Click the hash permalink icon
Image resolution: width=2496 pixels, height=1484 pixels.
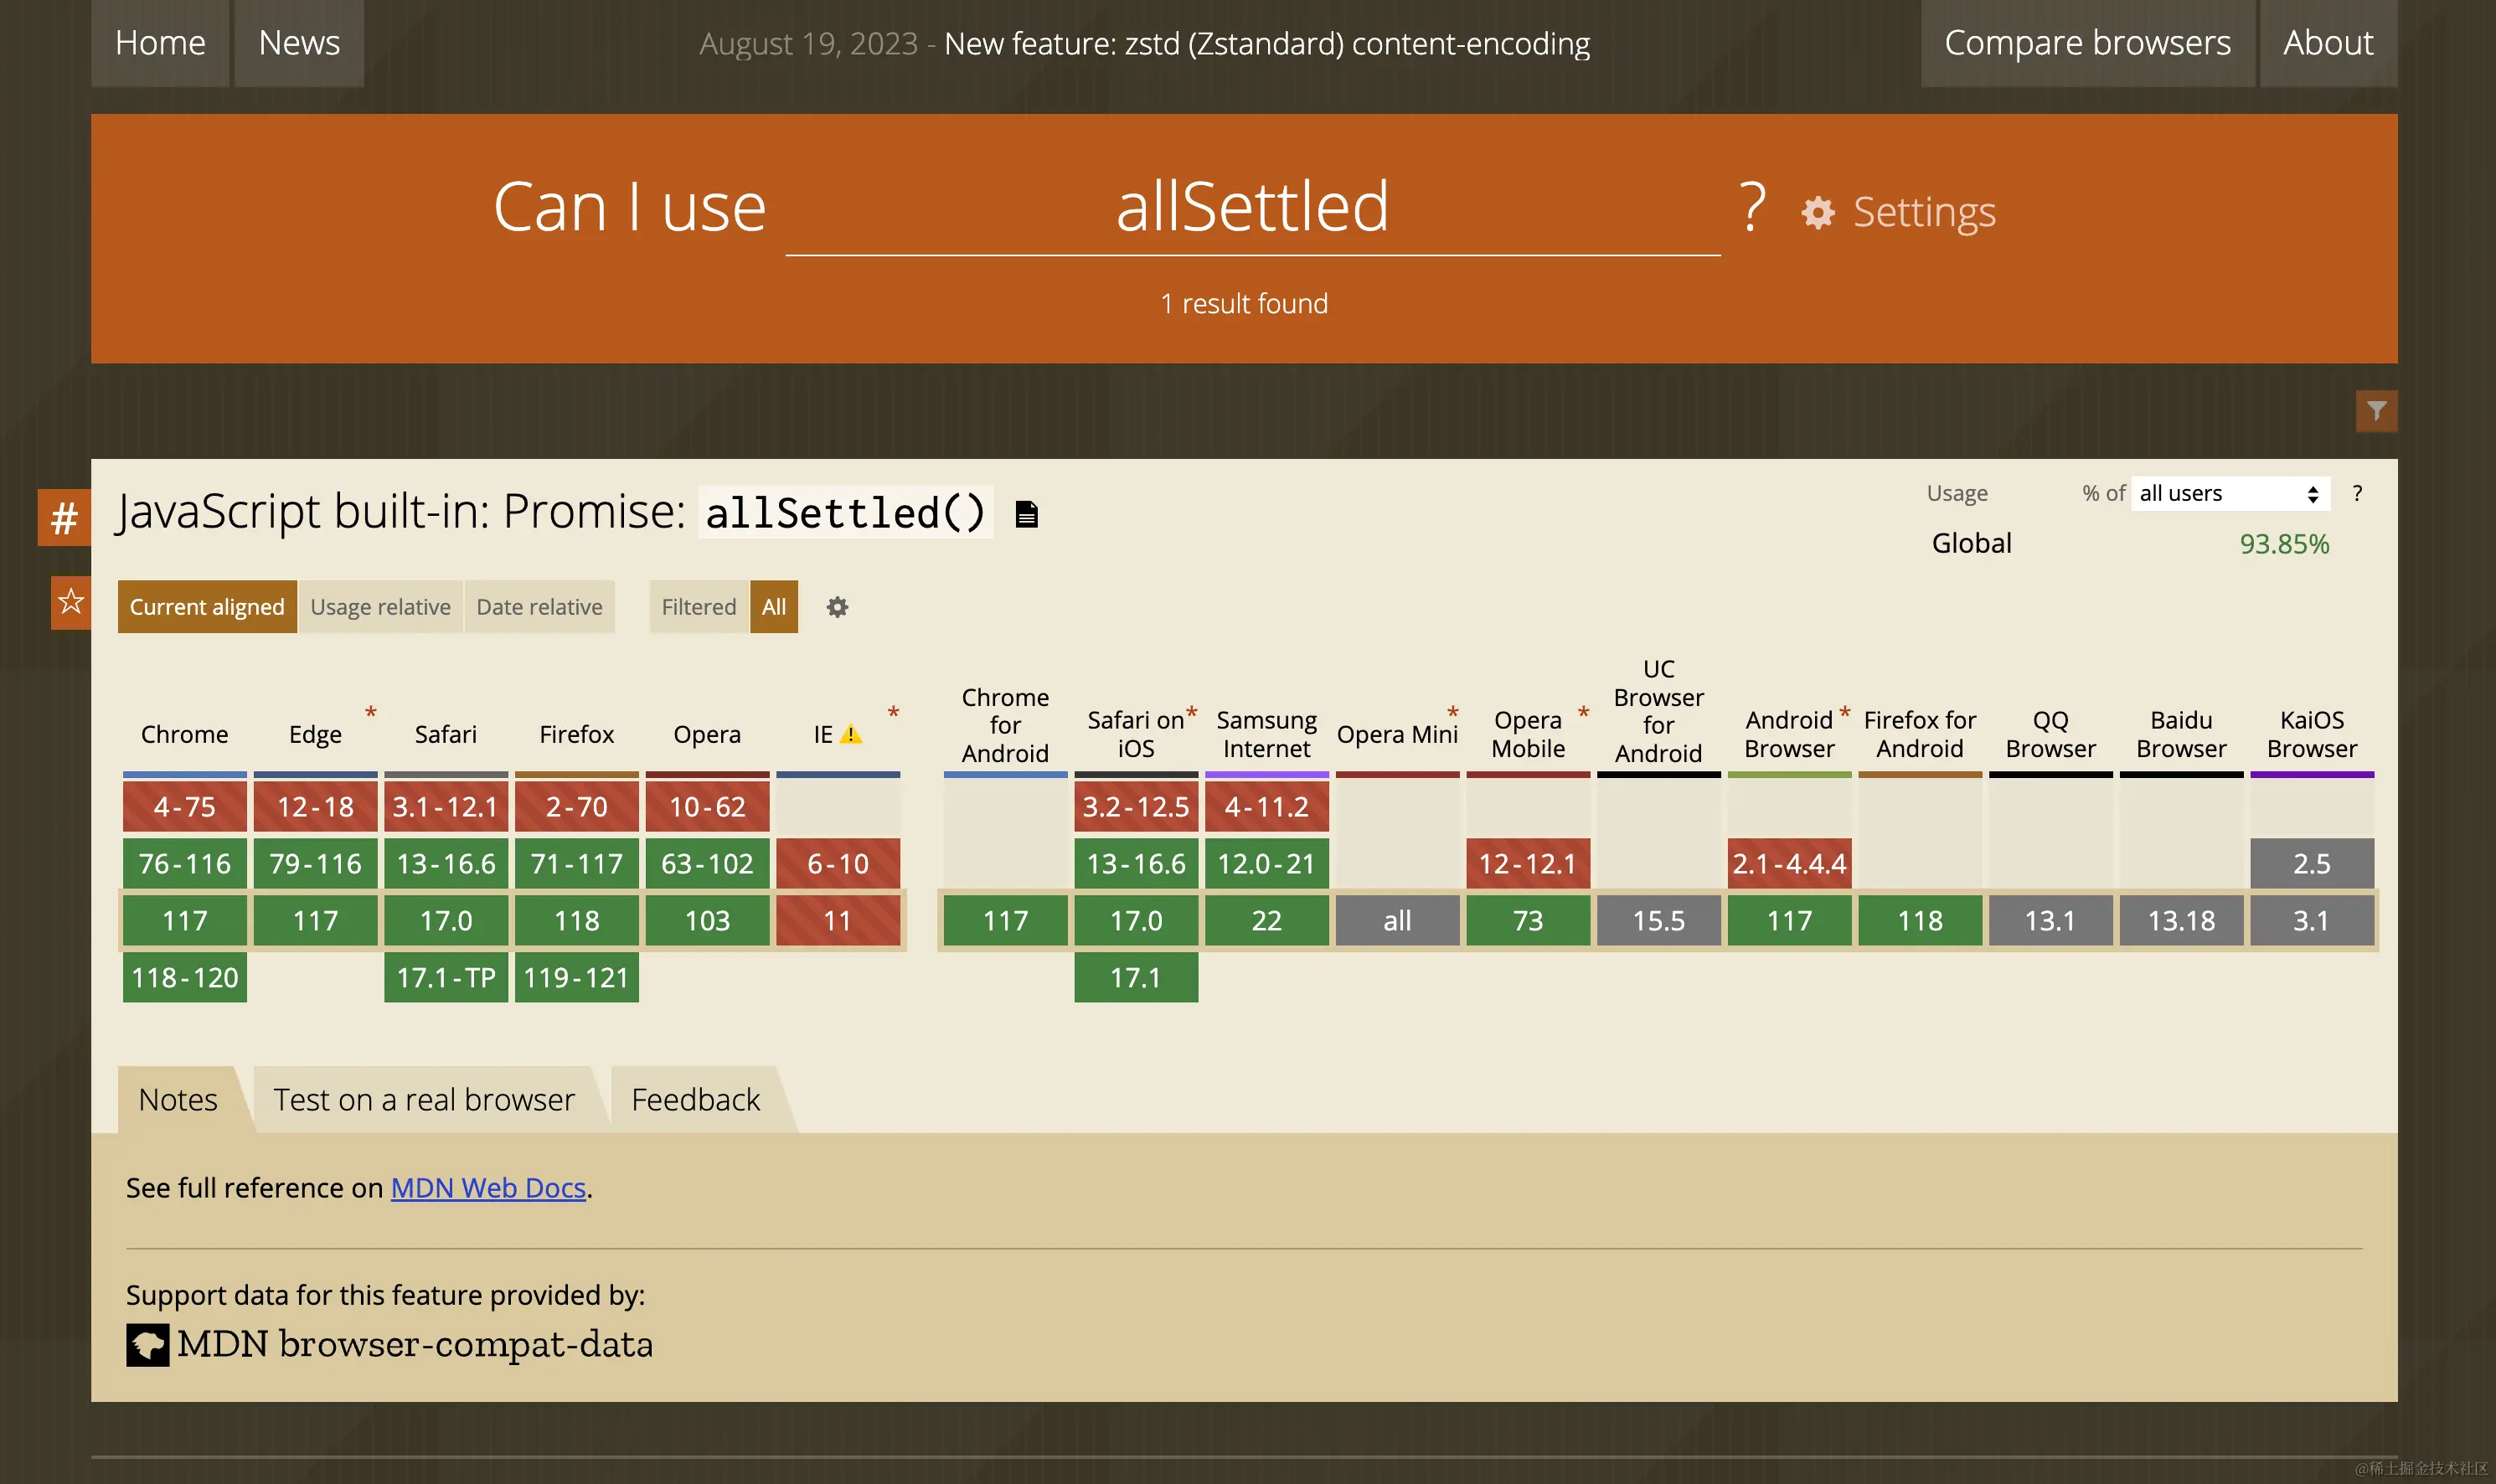coord(64,518)
